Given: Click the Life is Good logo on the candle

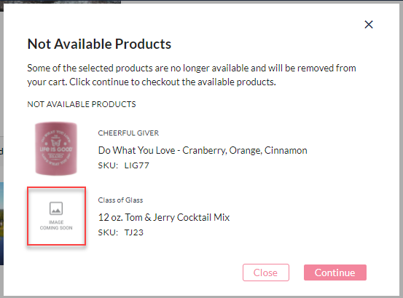Looking at the screenshot, I should pyautogui.click(x=56, y=149).
